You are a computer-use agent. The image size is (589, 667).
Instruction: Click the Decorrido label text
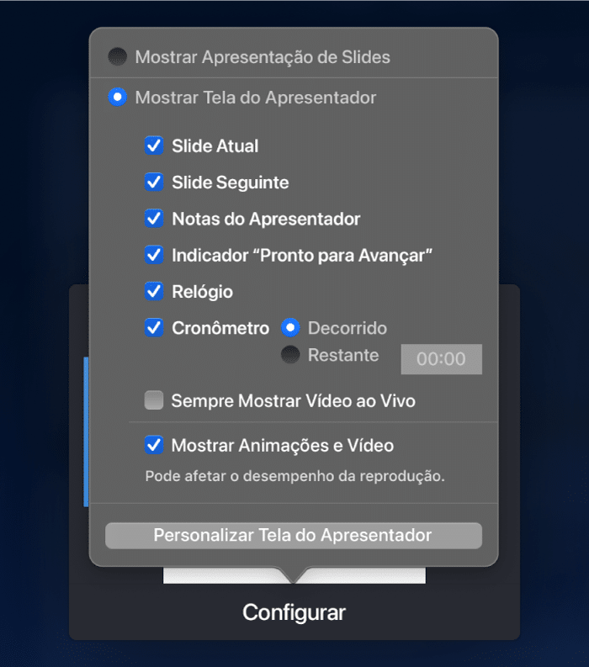click(x=348, y=328)
